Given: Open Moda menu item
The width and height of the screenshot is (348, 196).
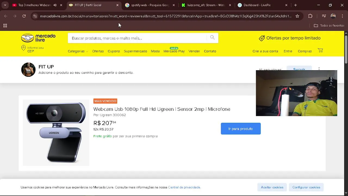Looking at the screenshot, I should click(155, 51).
